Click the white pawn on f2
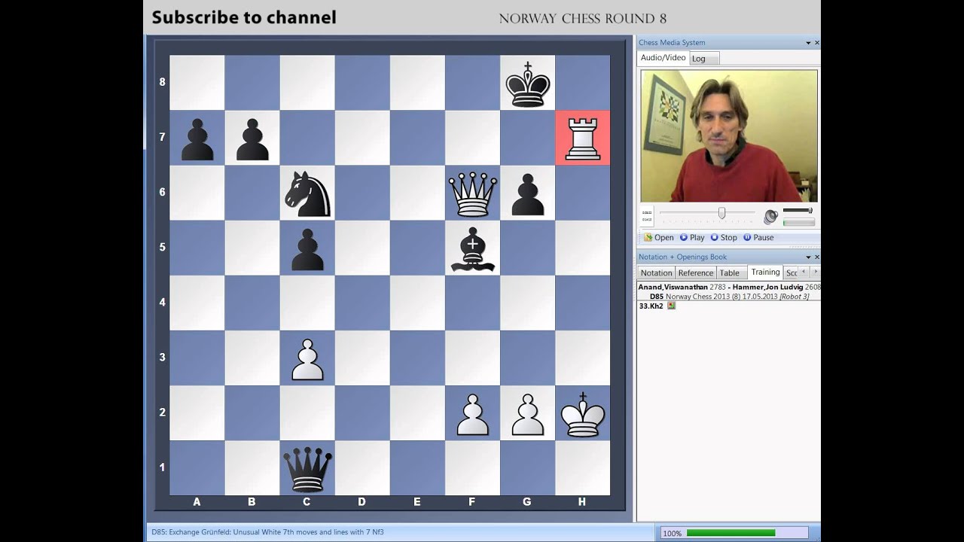Screen dimensions: 964x542 [472, 415]
